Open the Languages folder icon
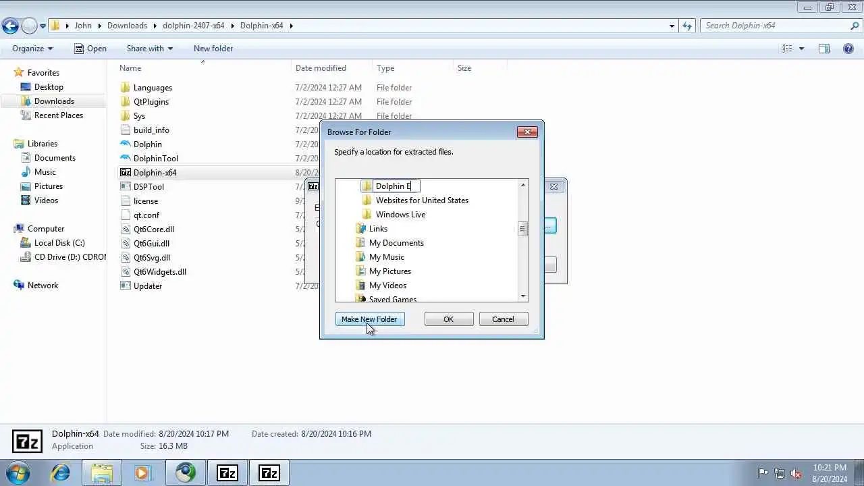864x486 pixels. coord(126,88)
